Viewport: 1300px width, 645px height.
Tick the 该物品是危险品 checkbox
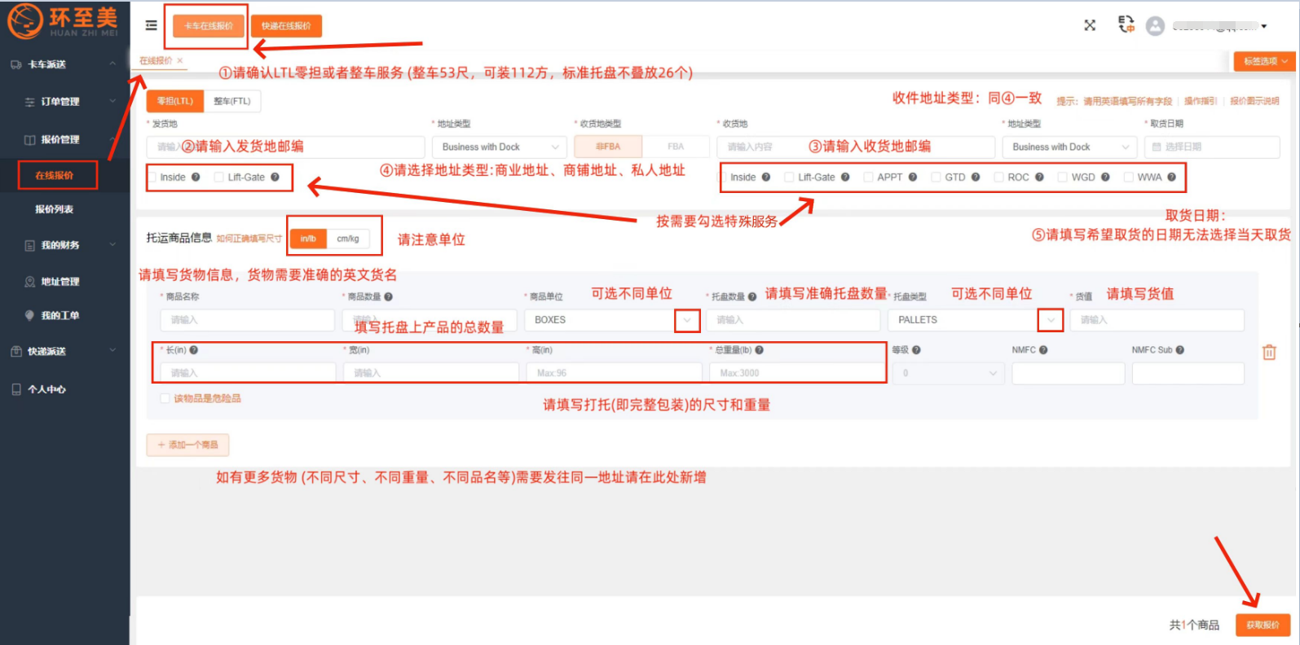pos(165,398)
